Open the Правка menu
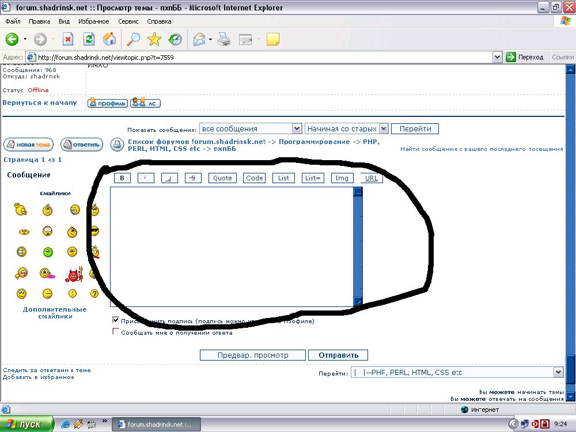Image resolution: width=576 pixels, height=432 pixels. (x=39, y=21)
